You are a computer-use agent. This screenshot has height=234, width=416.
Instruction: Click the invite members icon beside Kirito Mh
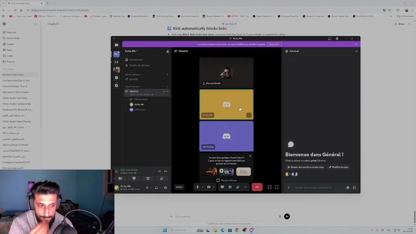tap(168, 51)
